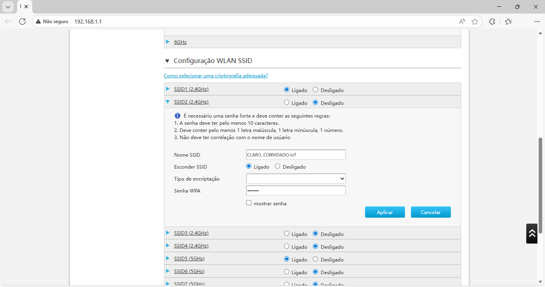Click the Nome SSID text field
Viewport: 545px width, 287px height.
click(x=296, y=155)
